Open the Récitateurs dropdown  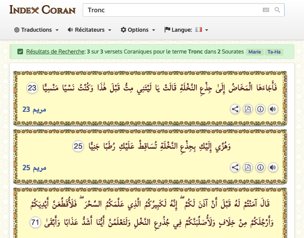[89, 30]
